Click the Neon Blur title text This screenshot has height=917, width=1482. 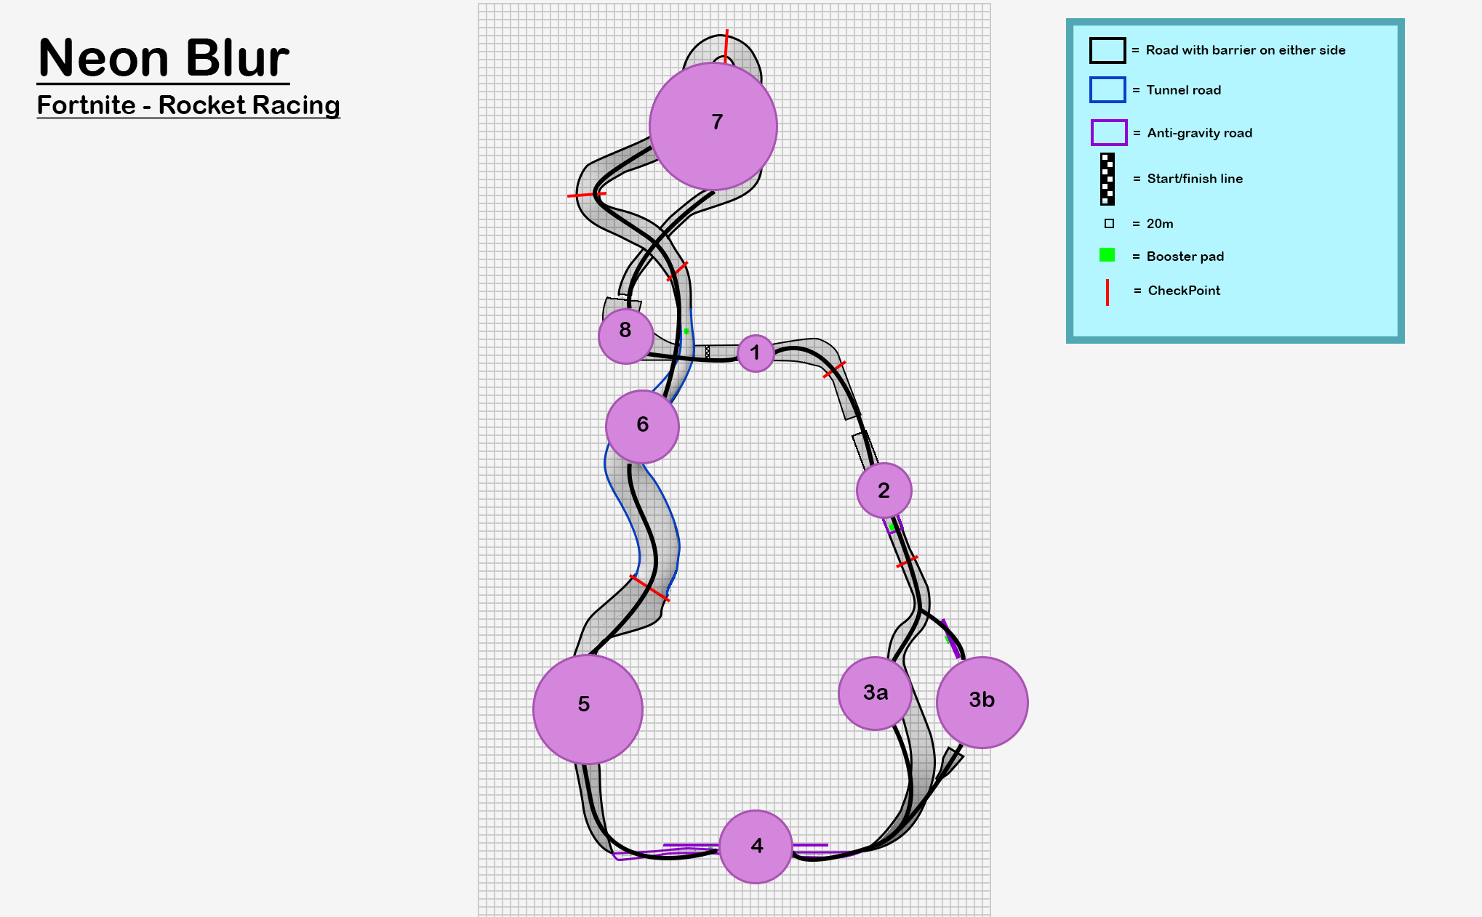[164, 58]
